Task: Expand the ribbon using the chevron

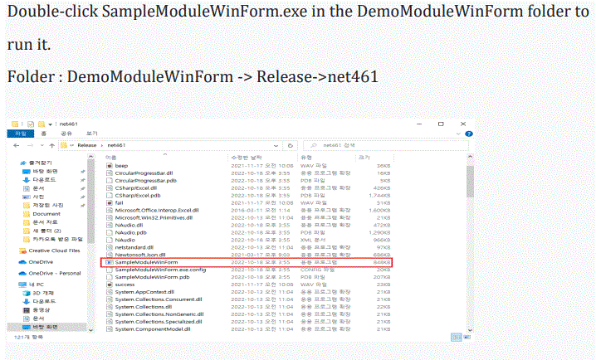Action: [458, 134]
